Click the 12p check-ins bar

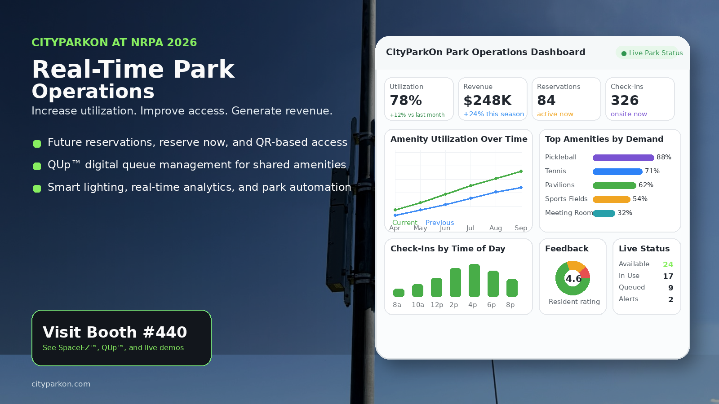[436, 287]
